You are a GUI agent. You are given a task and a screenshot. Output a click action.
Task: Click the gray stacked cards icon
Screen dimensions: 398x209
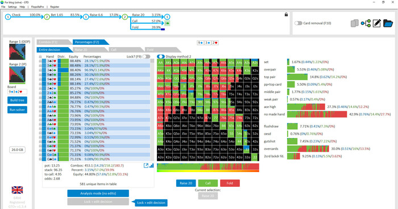point(355,23)
